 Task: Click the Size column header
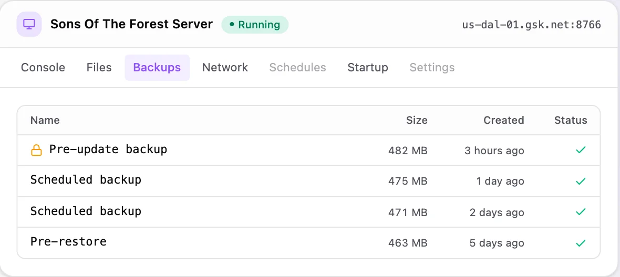417,120
